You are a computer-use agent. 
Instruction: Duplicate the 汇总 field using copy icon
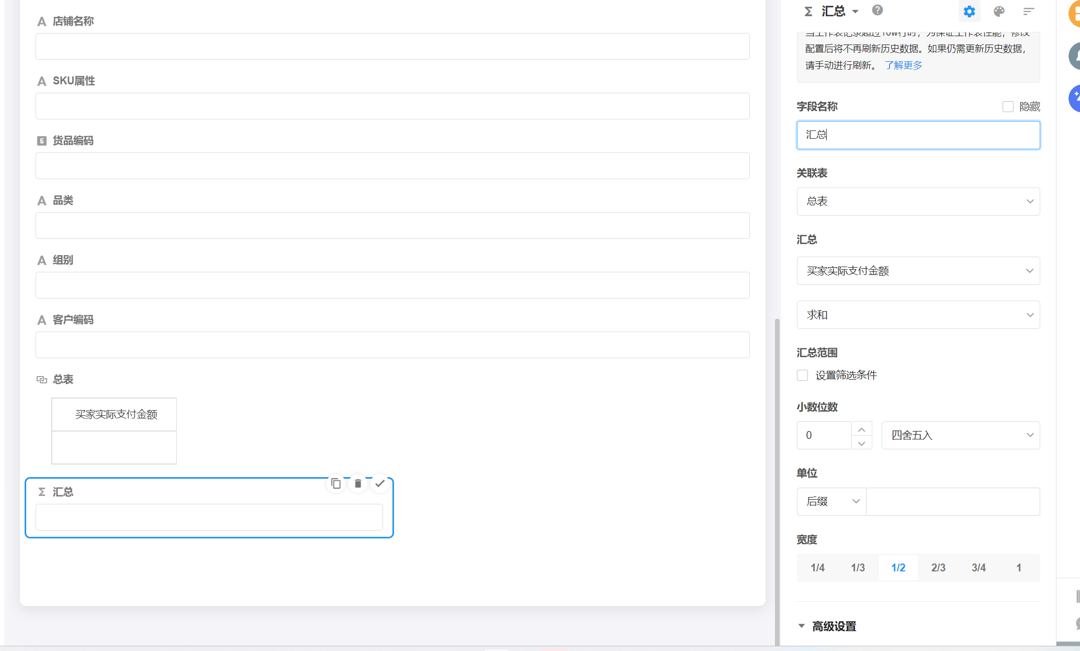pos(335,483)
